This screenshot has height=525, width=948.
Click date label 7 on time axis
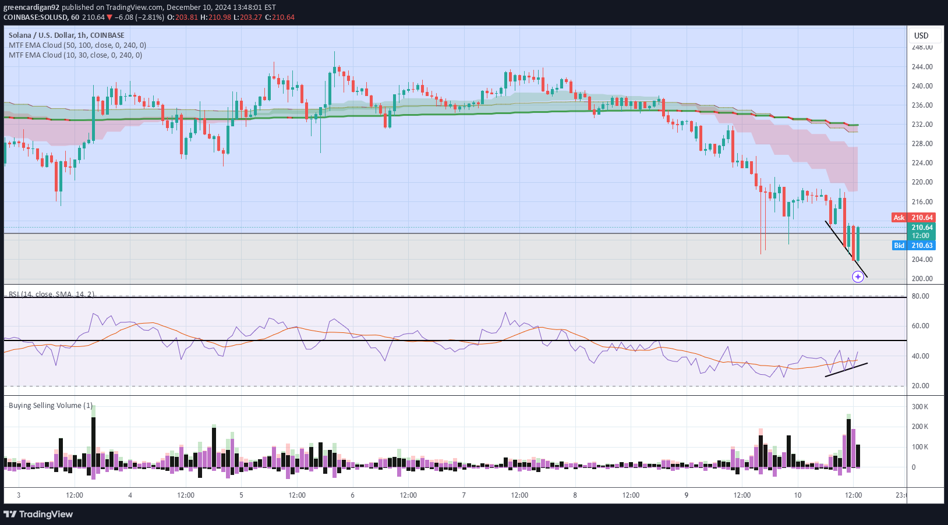(464, 495)
